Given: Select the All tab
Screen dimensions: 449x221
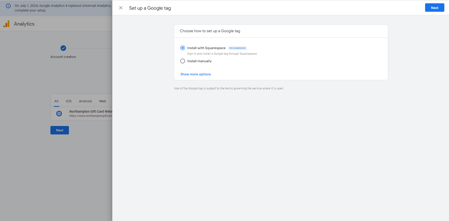Looking at the screenshot, I should click(56, 101).
